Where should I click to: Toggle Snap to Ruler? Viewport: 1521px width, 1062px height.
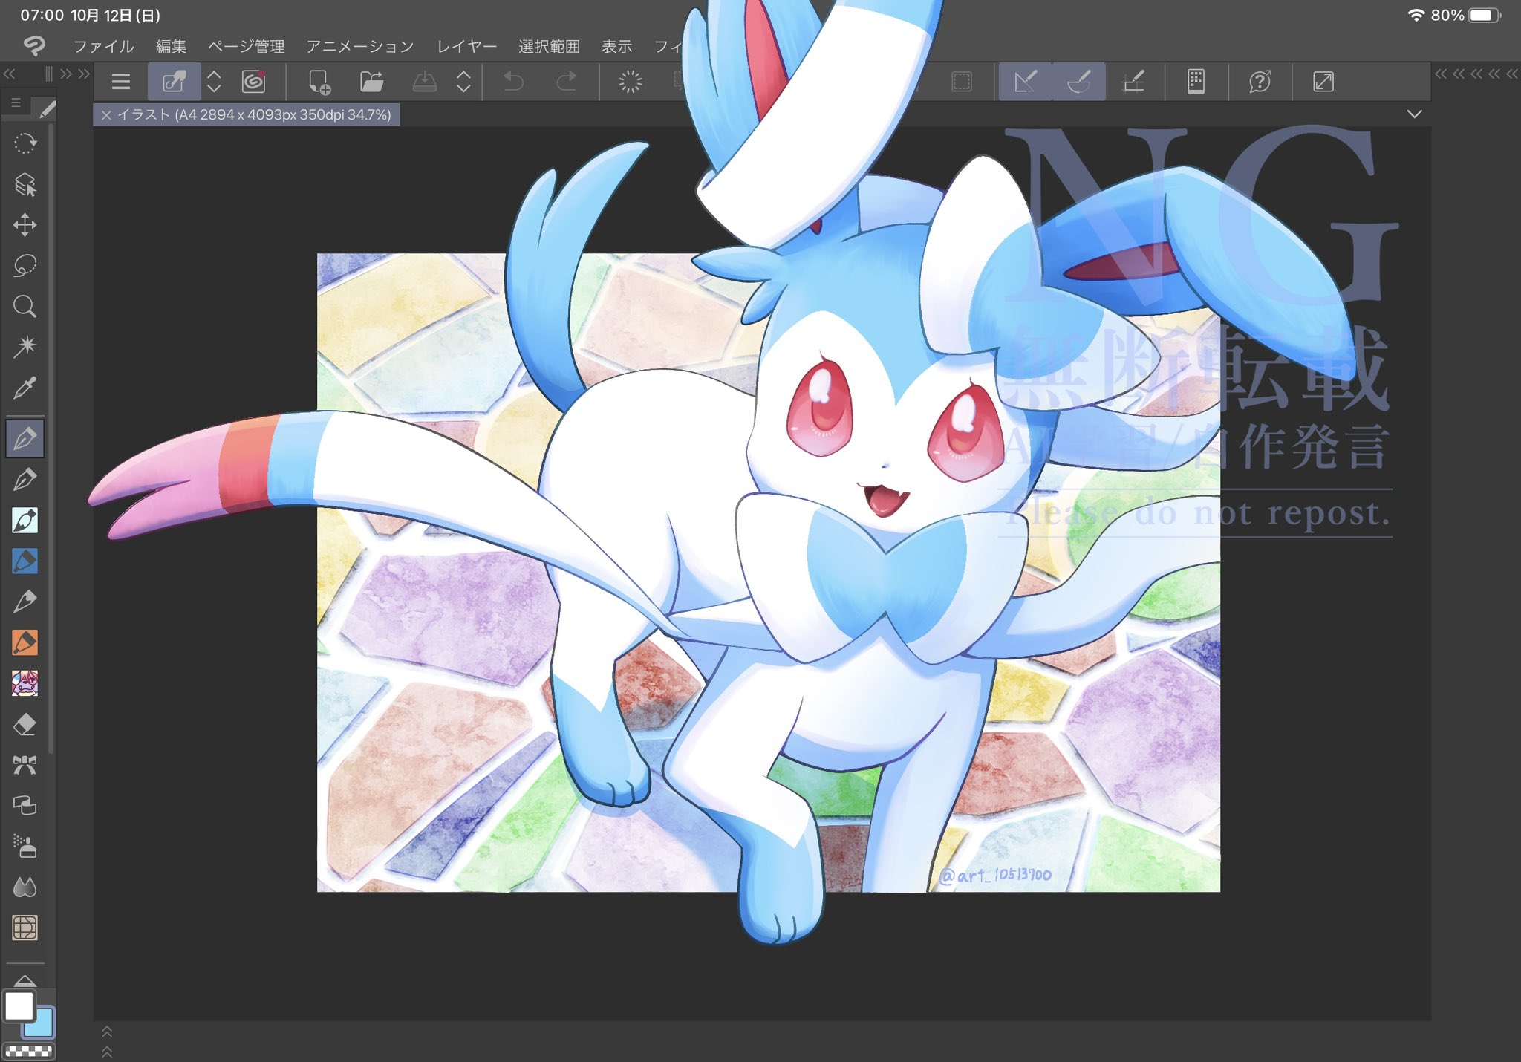pyautogui.click(x=1026, y=82)
